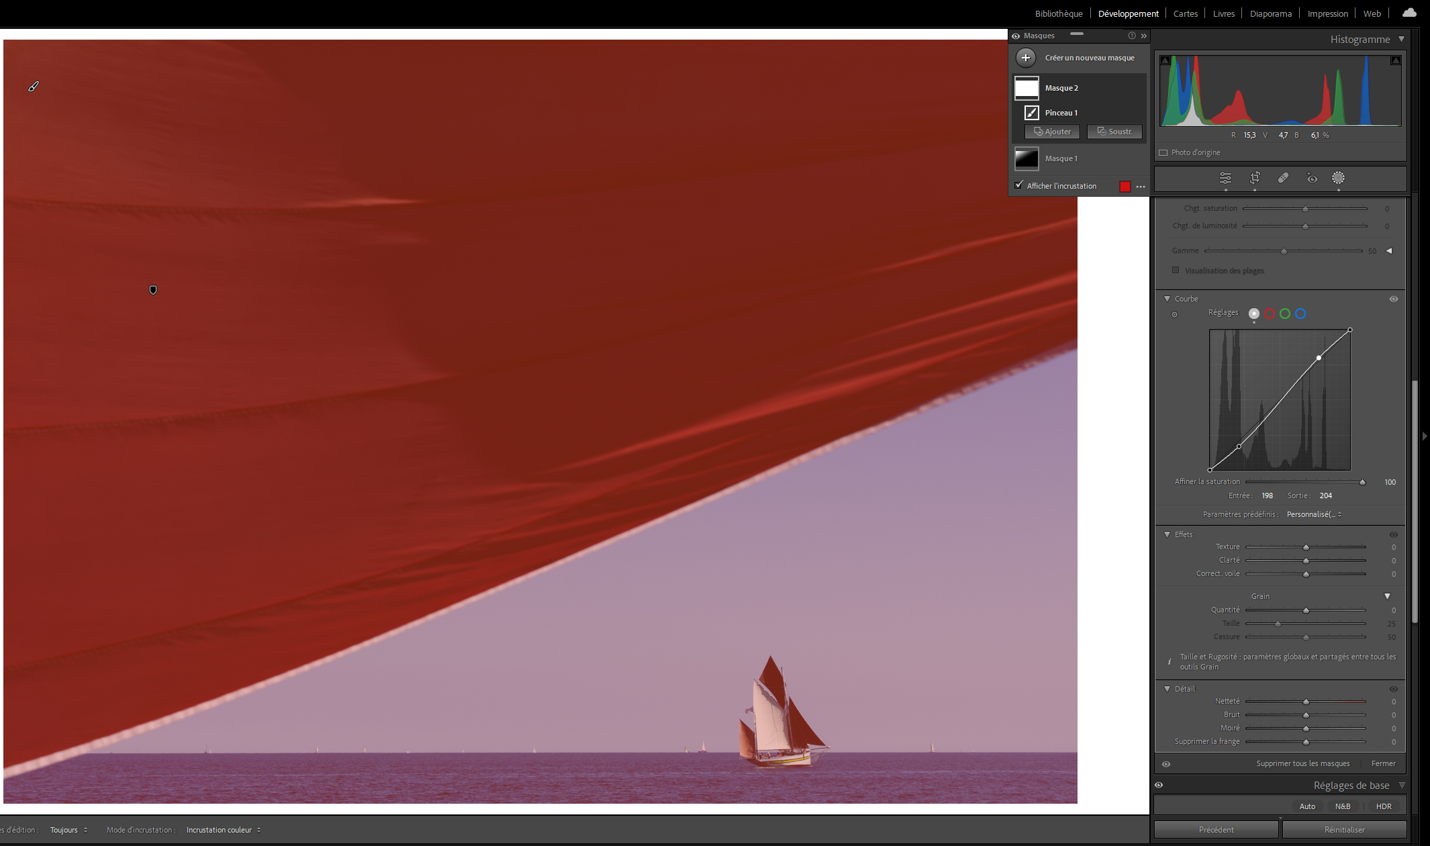Screen dimensions: 1430x846
Task: Open the masks panel help icon
Action: click(1132, 36)
